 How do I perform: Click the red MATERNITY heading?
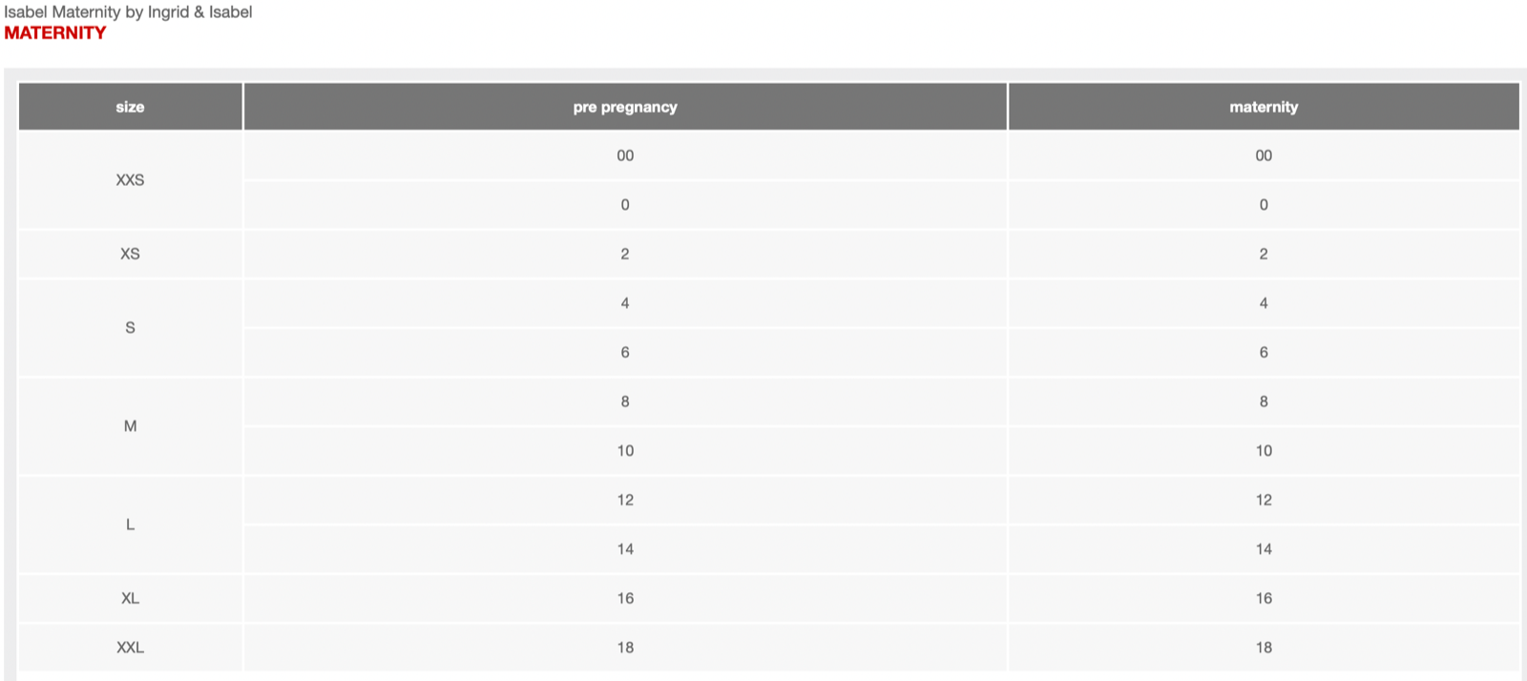pyautogui.click(x=55, y=32)
